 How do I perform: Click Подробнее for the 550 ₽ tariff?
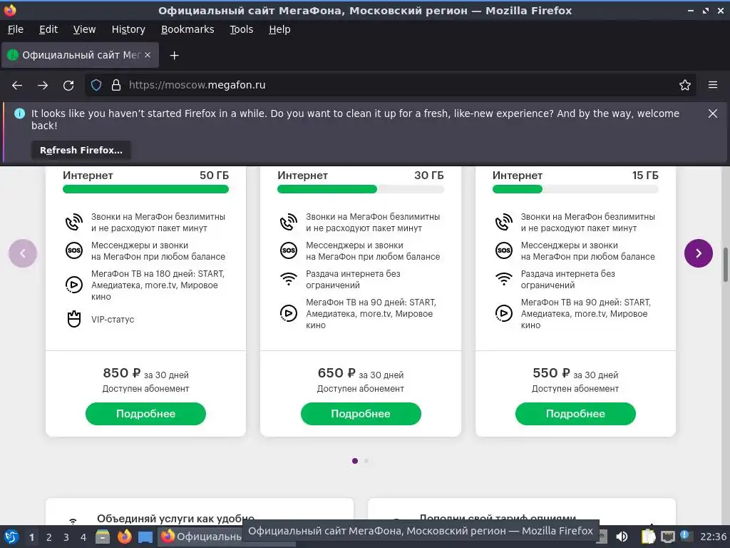[575, 414]
